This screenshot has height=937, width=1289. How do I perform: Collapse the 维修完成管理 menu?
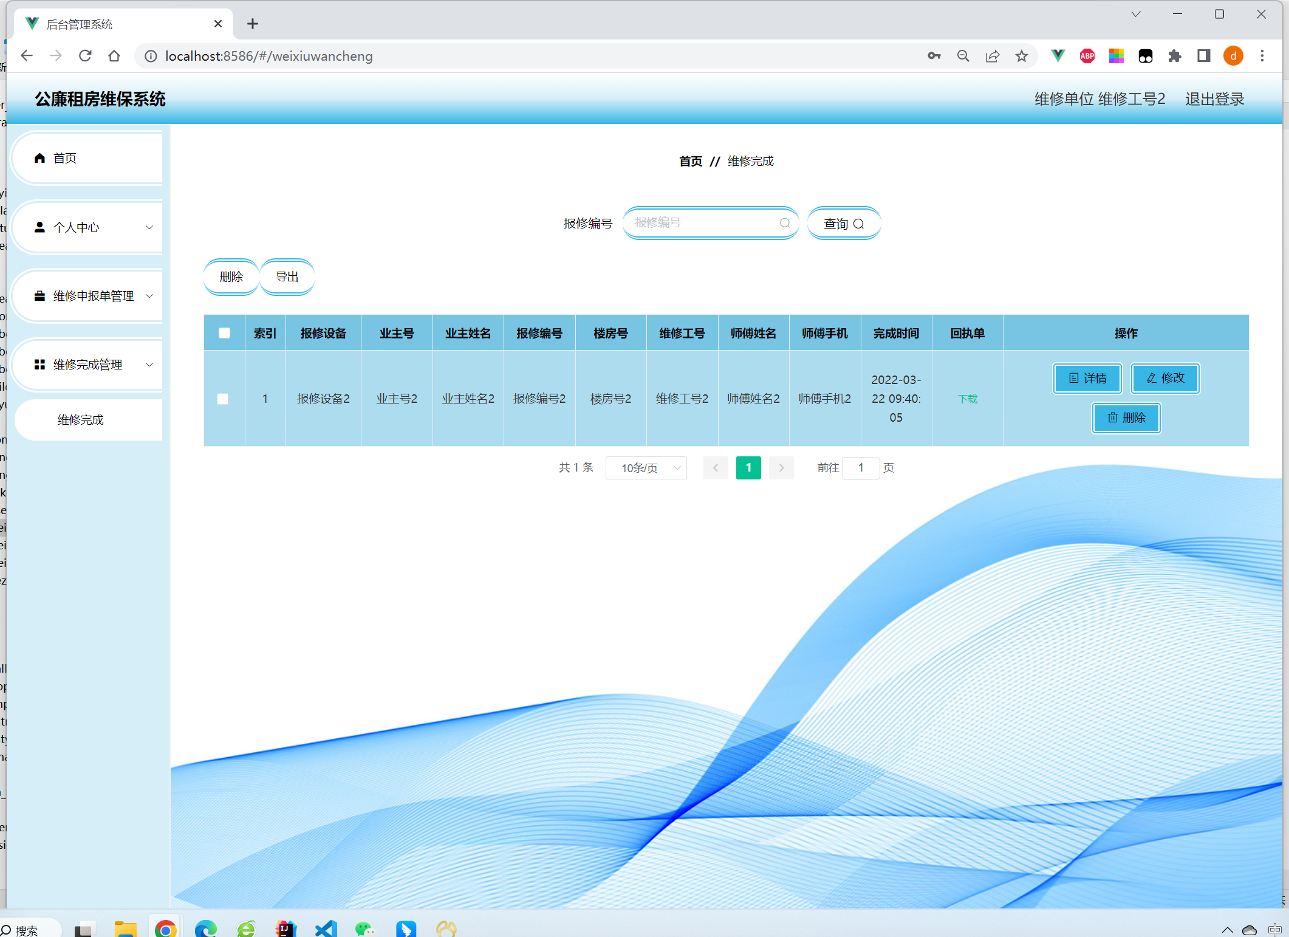[x=87, y=365]
